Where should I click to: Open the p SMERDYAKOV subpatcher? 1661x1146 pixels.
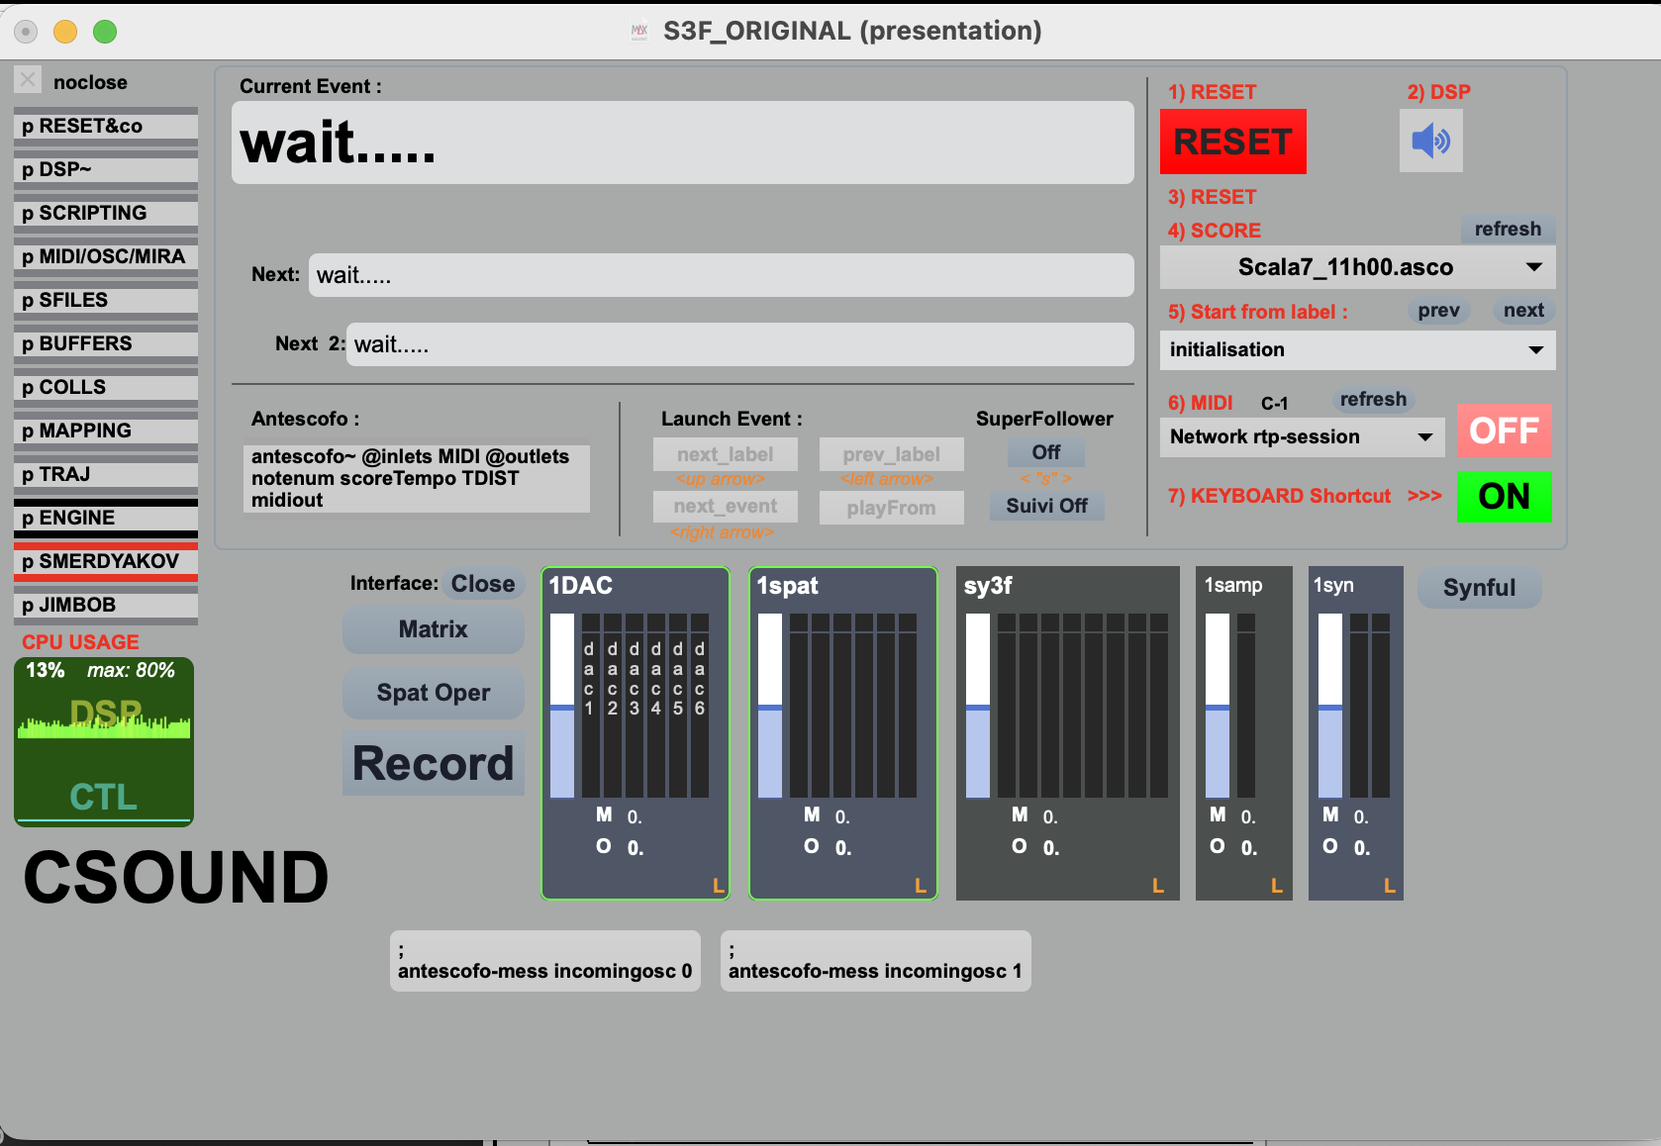point(106,561)
